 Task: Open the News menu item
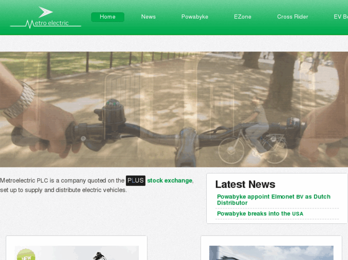(x=148, y=17)
